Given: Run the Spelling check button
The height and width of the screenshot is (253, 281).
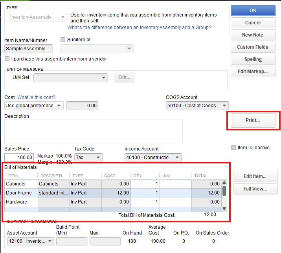Looking at the screenshot, I should (253, 59).
